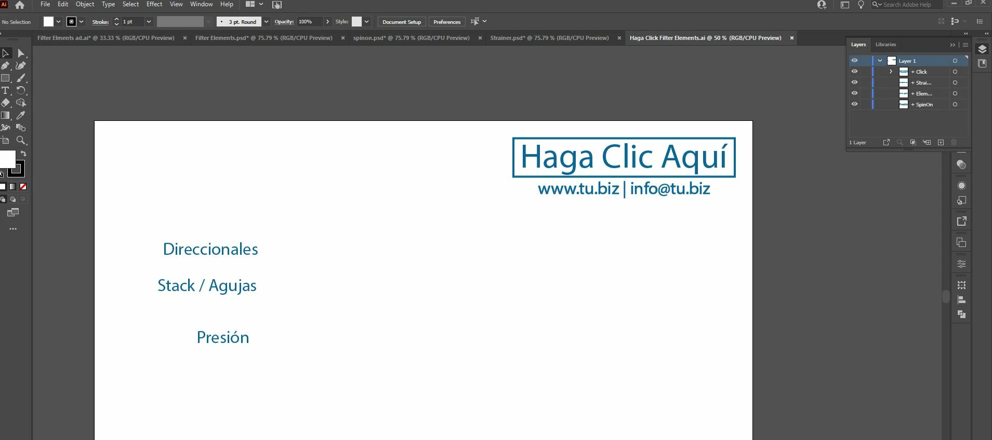Pick the Pen tool
Screen dimensions: 992x440
coord(6,65)
